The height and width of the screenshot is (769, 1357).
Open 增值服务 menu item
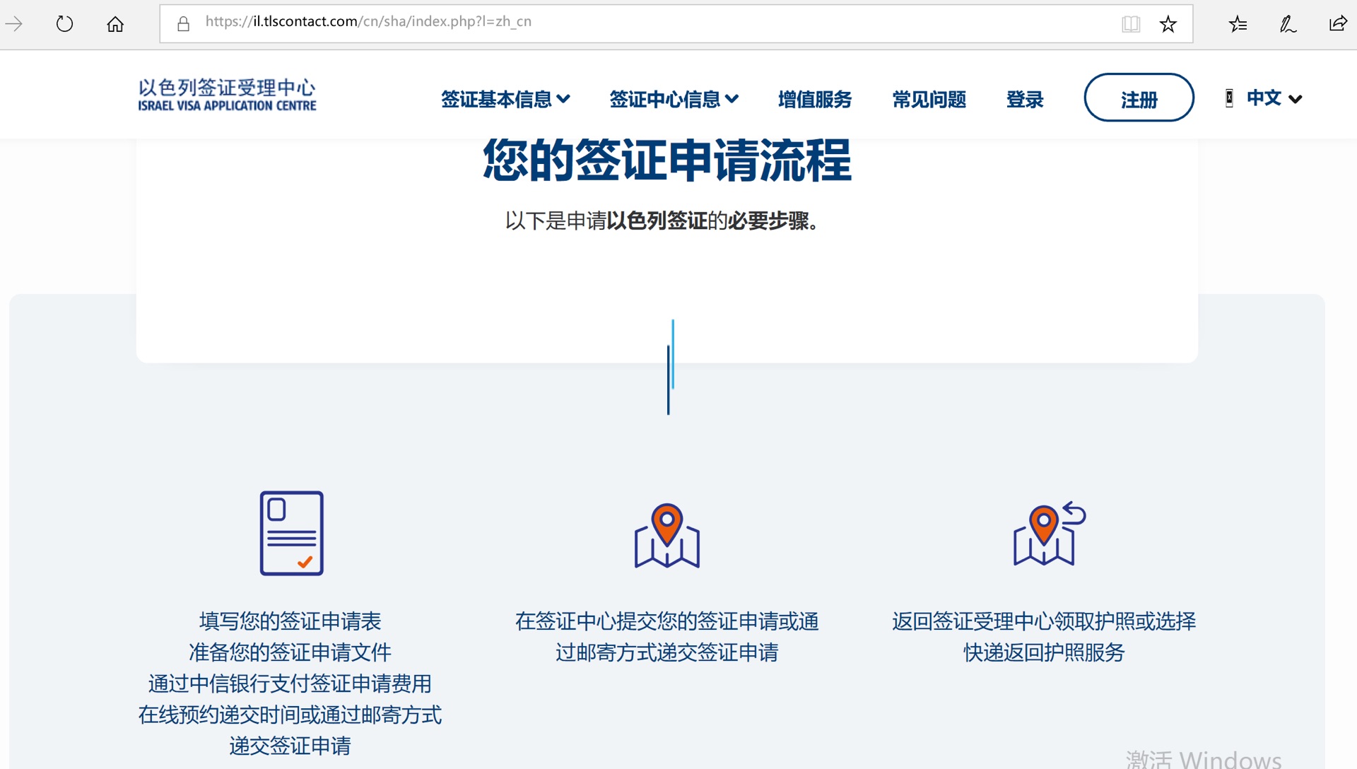click(x=815, y=99)
